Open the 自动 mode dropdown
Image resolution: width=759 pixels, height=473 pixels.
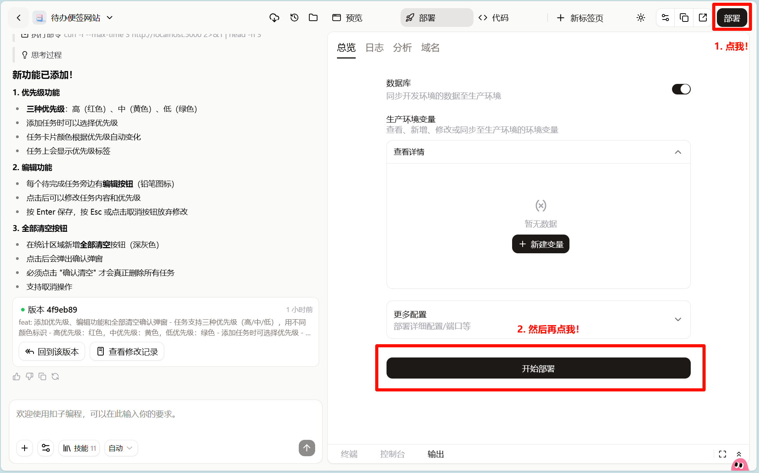(121, 448)
